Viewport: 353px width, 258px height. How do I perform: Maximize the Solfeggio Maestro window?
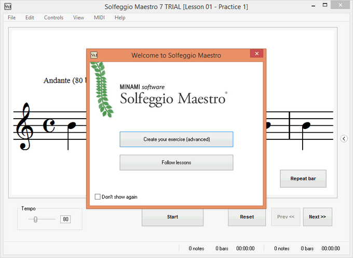click(325, 5)
